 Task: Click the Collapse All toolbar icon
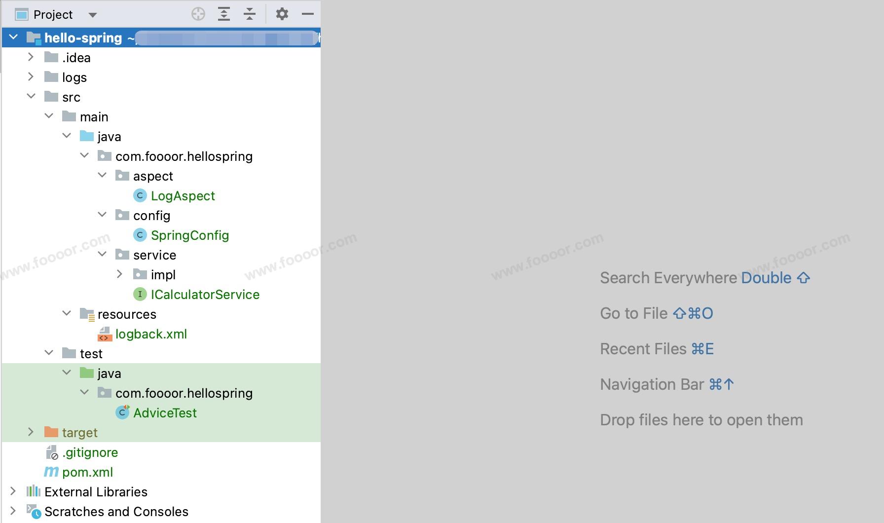pyautogui.click(x=250, y=14)
